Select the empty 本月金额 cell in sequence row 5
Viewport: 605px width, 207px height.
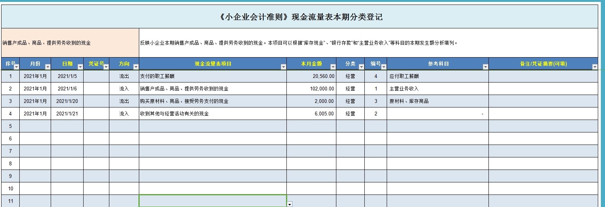[x=311, y=126]
